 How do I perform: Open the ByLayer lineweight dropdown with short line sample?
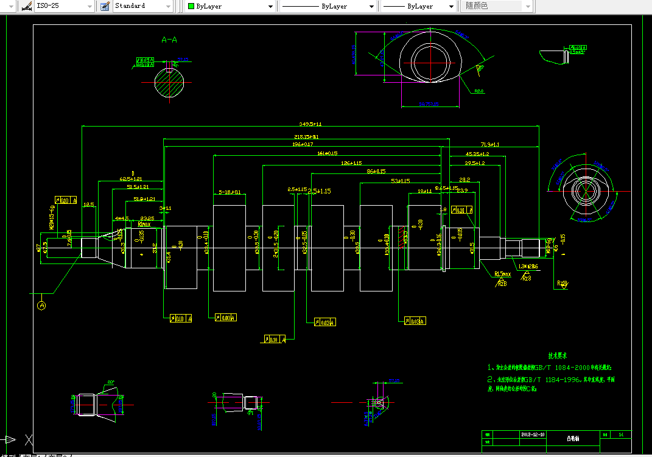tap(451, 6)
